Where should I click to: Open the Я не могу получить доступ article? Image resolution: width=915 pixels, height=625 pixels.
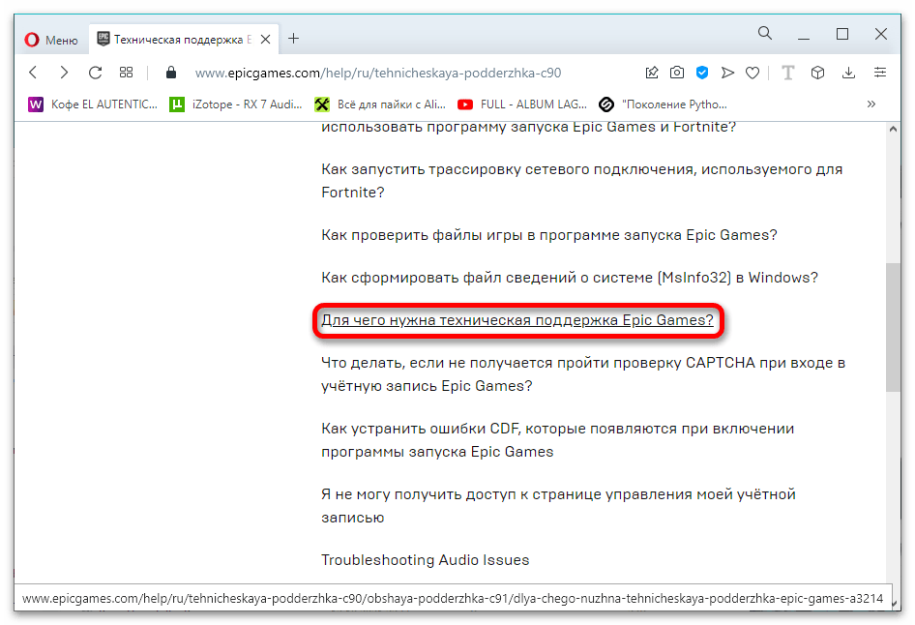[x=558, y=506]
